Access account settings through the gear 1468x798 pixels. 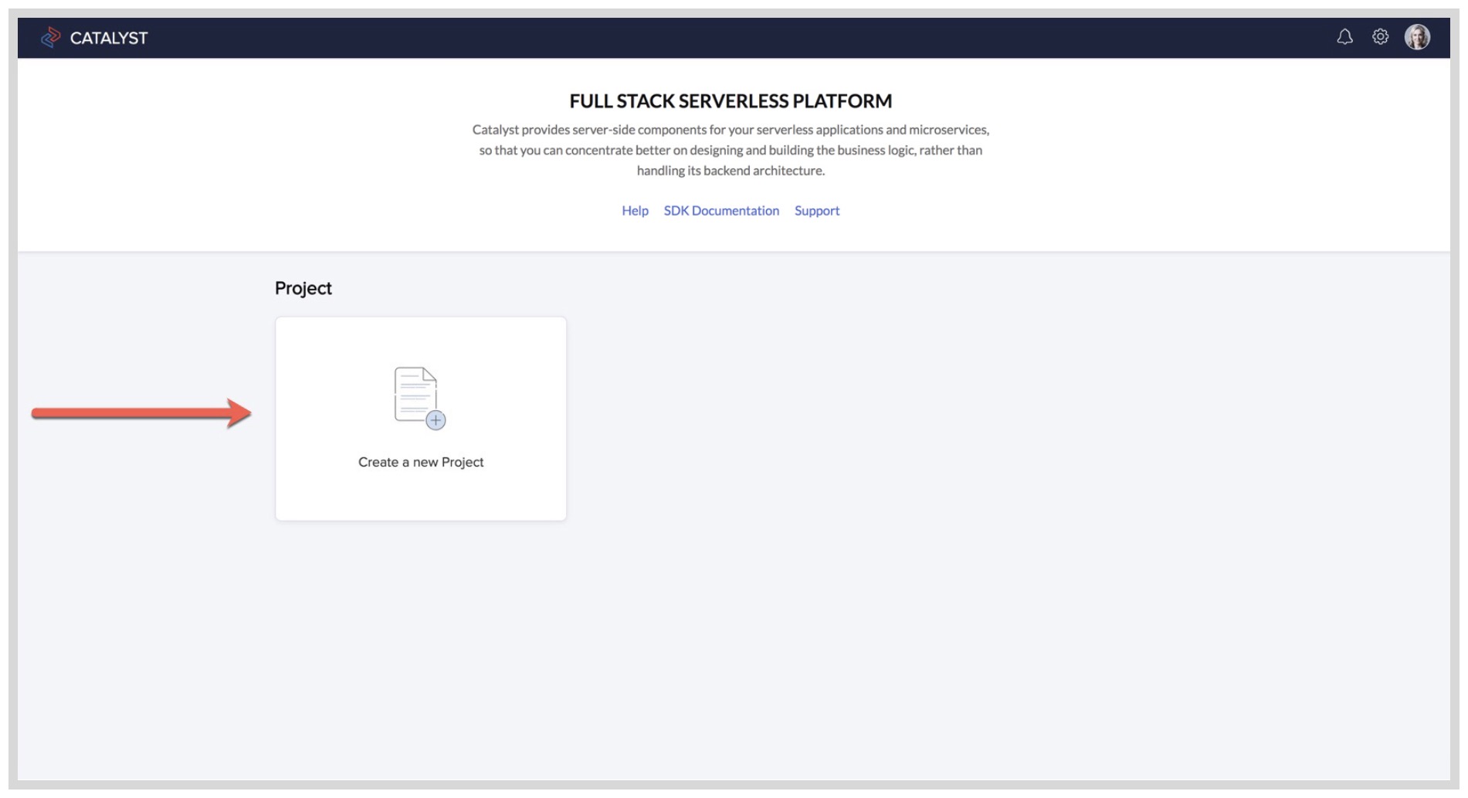(1379, 36)
